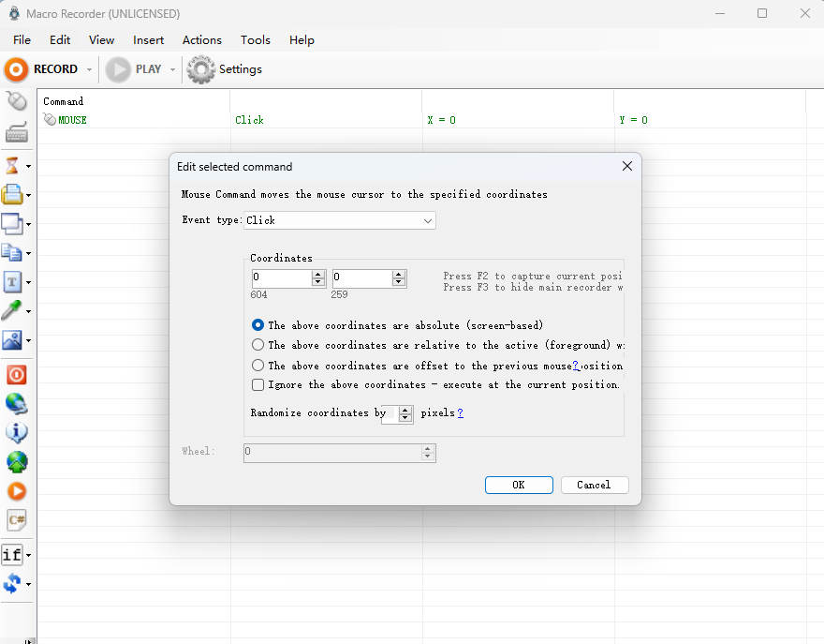
Task: Enable Ignore the above coordinates checkbox
Action: click(258, 384)
